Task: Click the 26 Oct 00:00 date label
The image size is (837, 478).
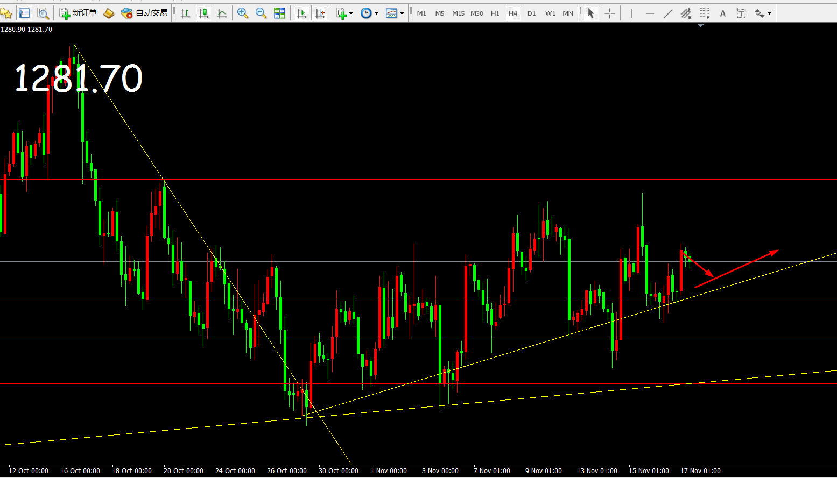Action: (x=287, y=471)
